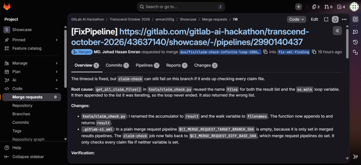Open the history clock icon in the right rail
This screenshot has height=165, width=361.
(x=355, y=42)
